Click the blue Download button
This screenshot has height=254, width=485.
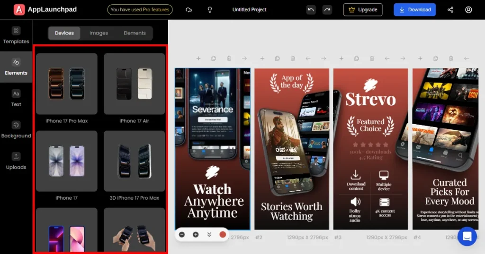[x=414, y=9]
